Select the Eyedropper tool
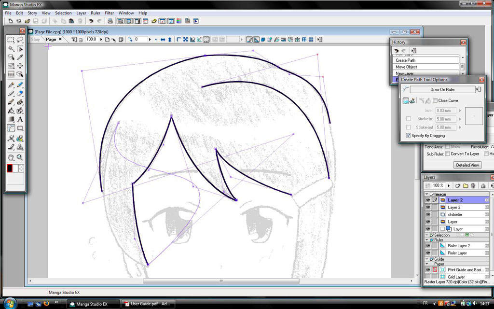 coord(20,57)
